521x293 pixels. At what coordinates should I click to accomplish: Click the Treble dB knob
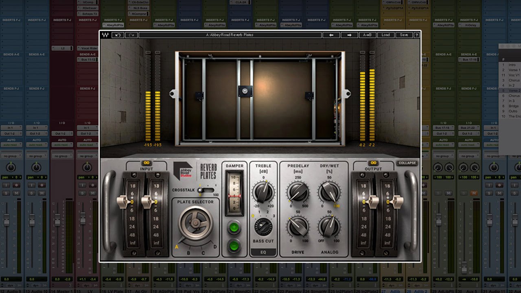[263, 192]
